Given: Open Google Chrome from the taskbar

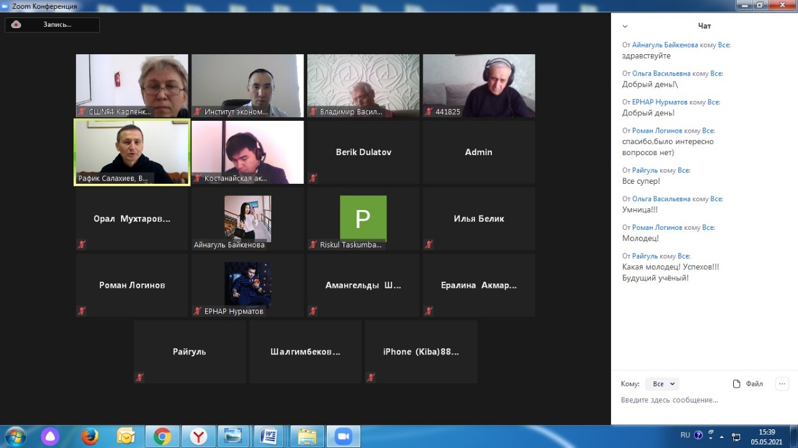Looking at the screenshot, I should click(x=162, y=436).
